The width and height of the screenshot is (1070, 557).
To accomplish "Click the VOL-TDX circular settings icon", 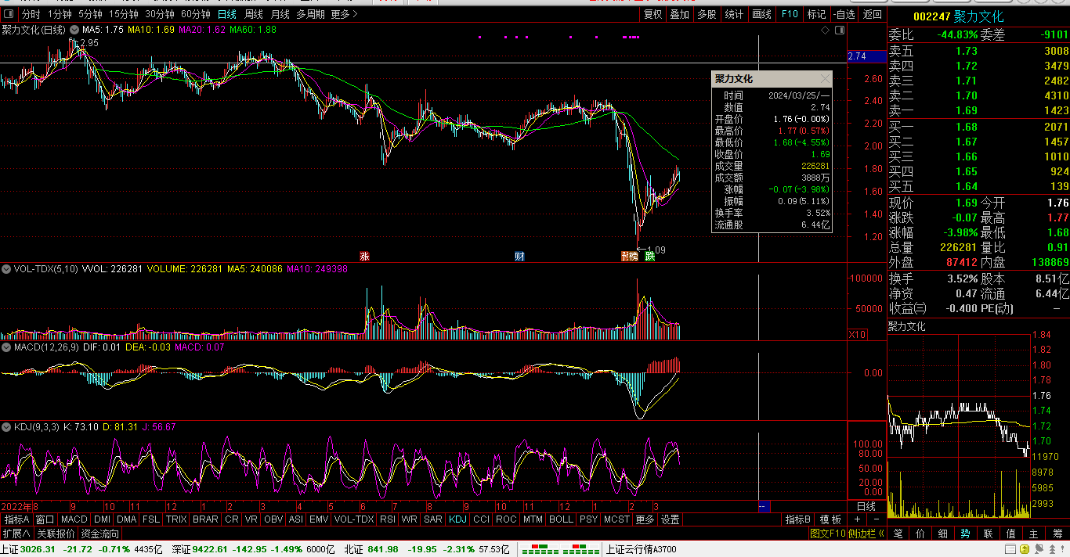I will tap(6, 269).
